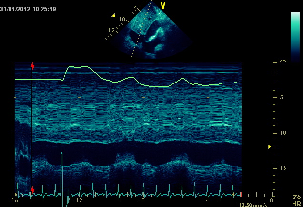Screen dimensions: 303x207
Task: Click the red end marker right of ECG strip
Action: [x=242, y=195]
